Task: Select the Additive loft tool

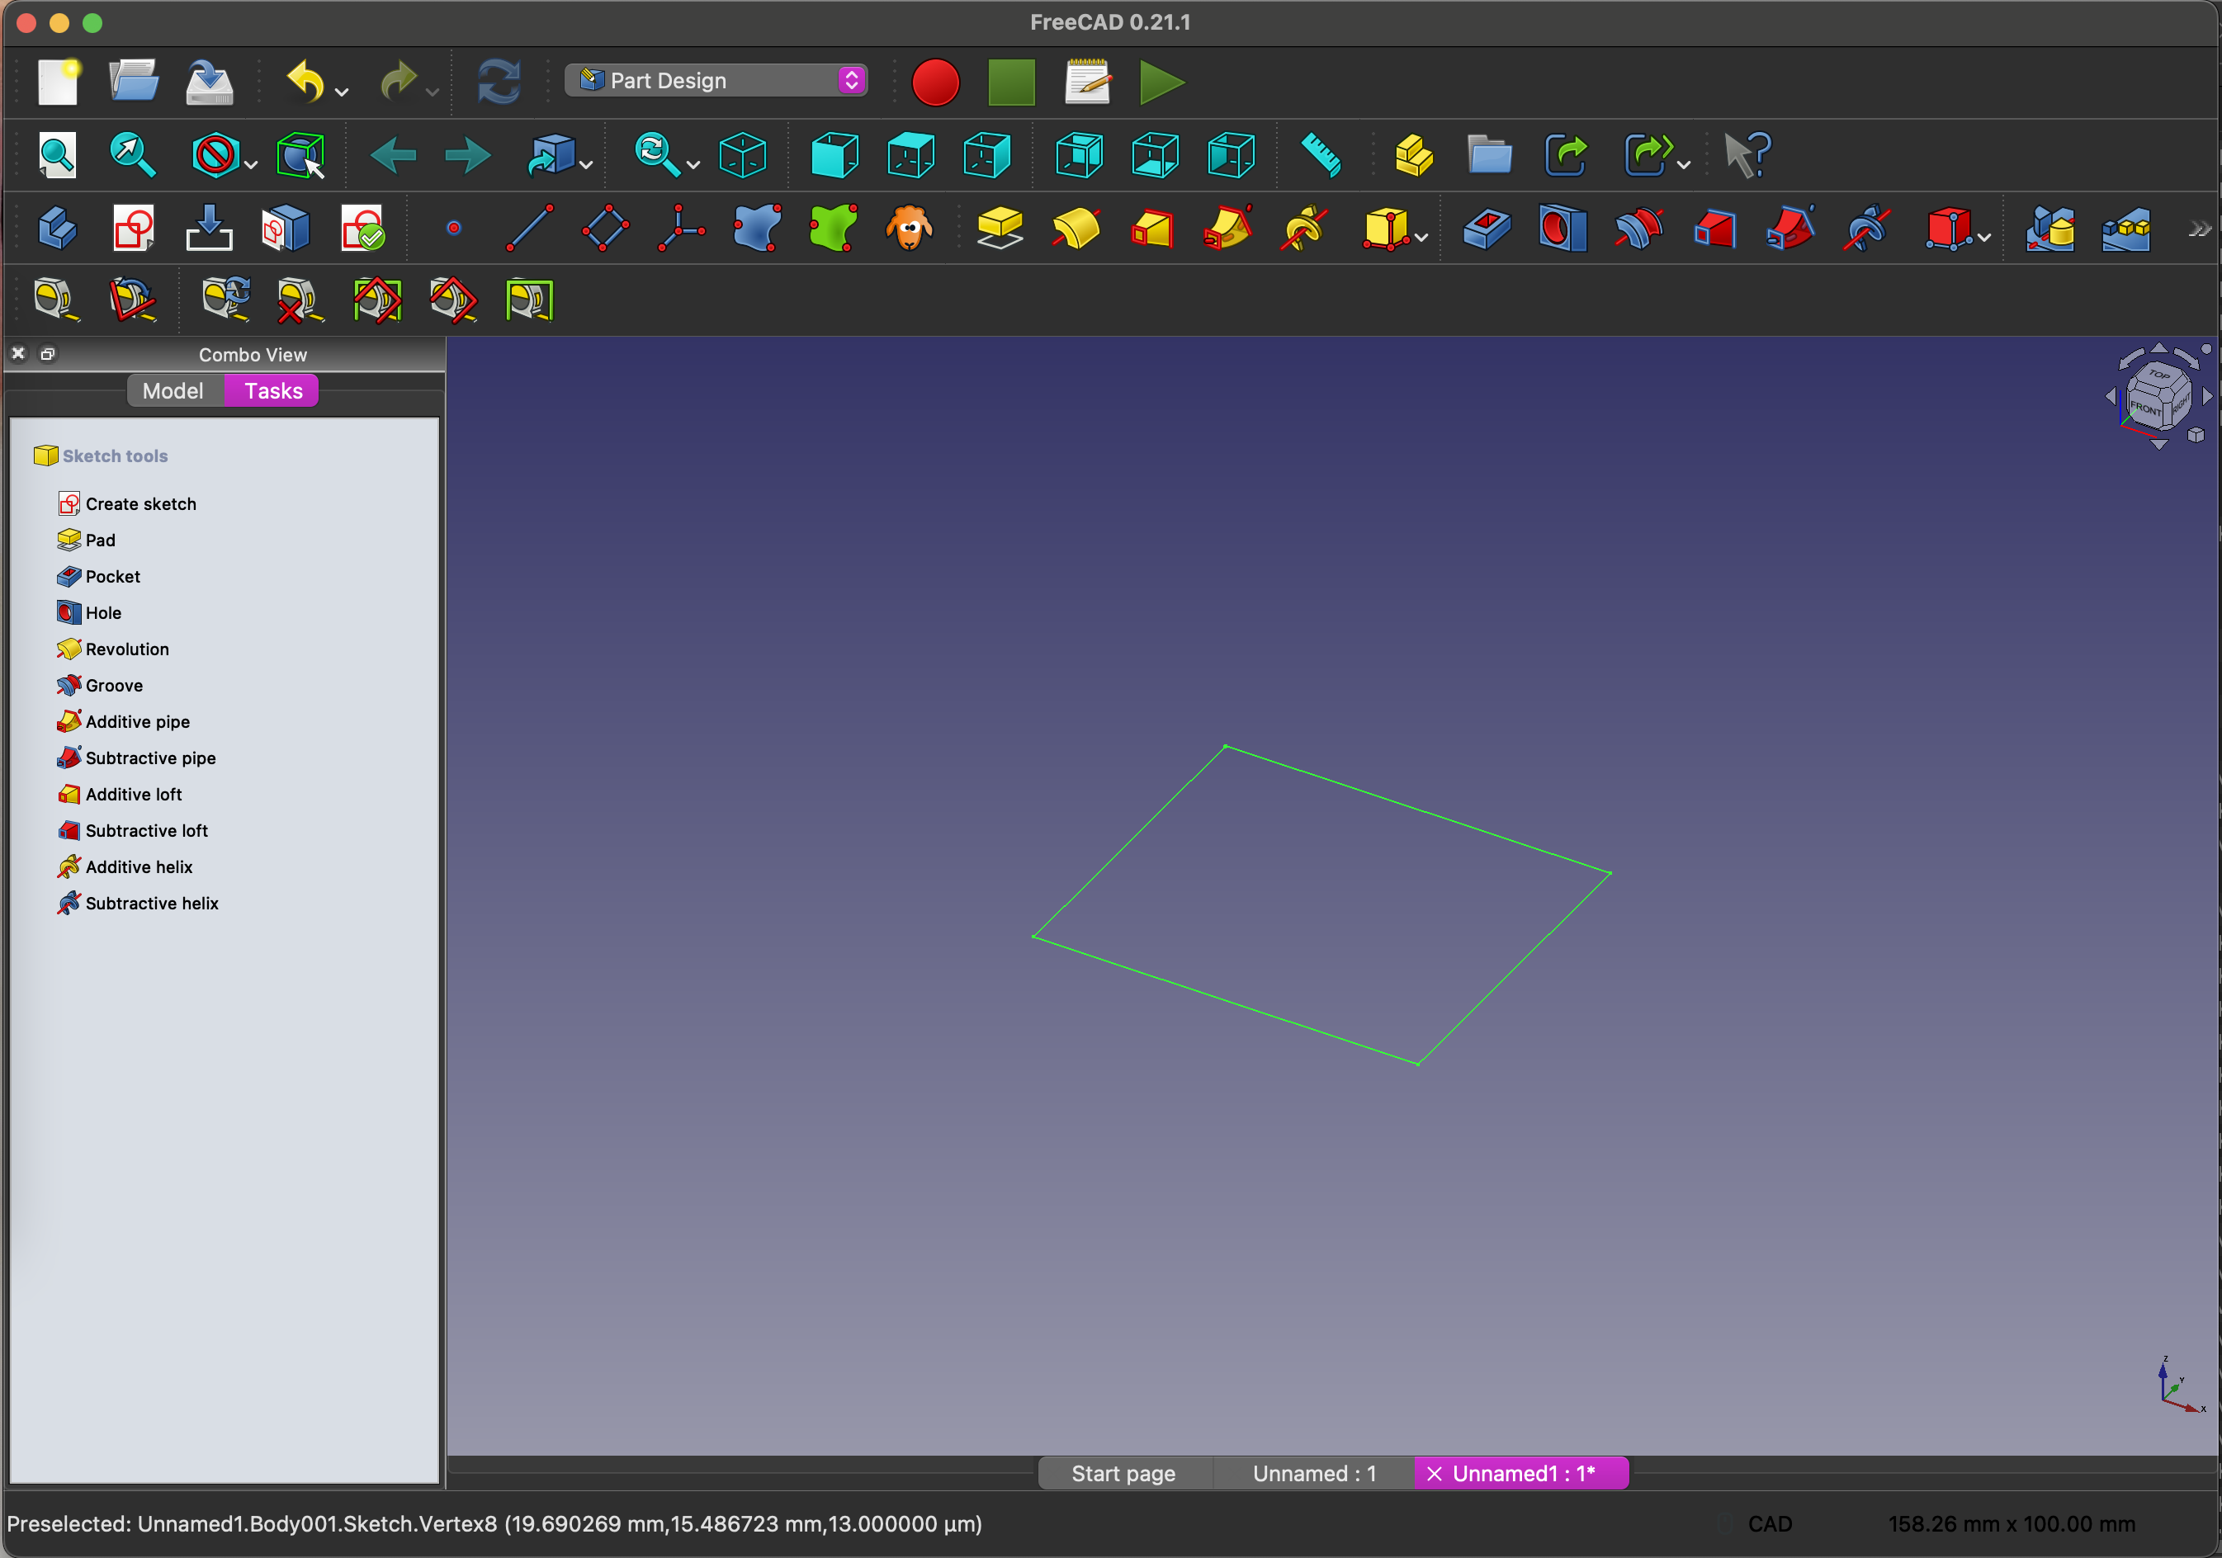Action: [x=135, y=793]
